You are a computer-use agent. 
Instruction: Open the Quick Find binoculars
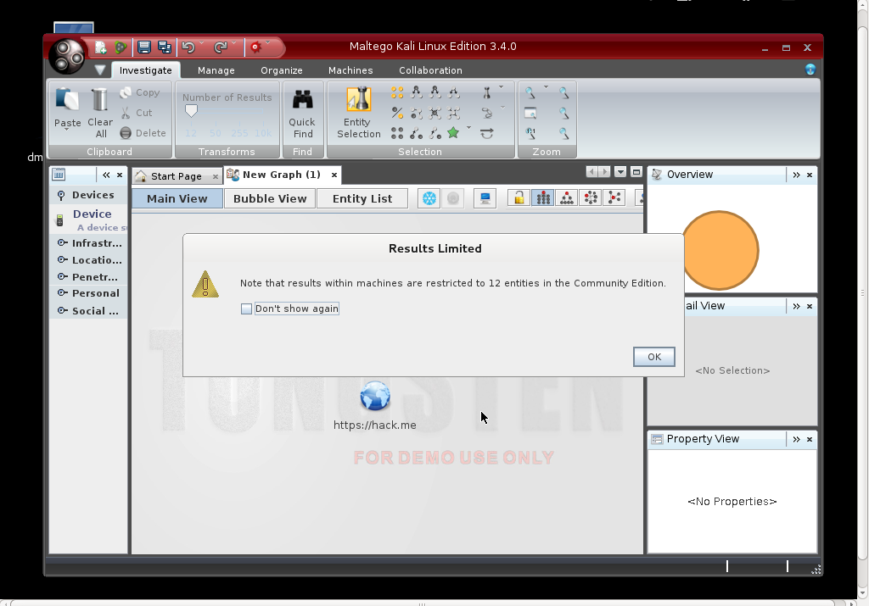pos(303,114)
